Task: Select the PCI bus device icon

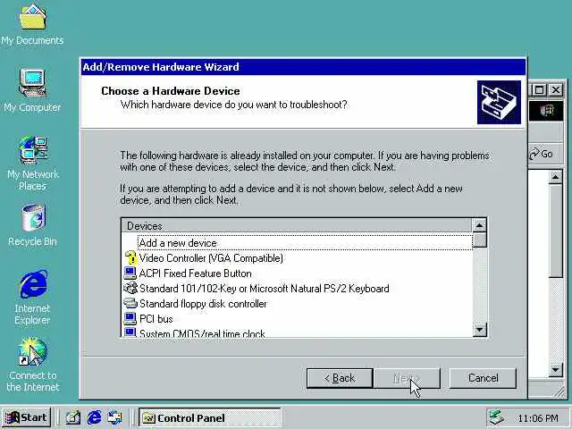Action: pos(130,318)
